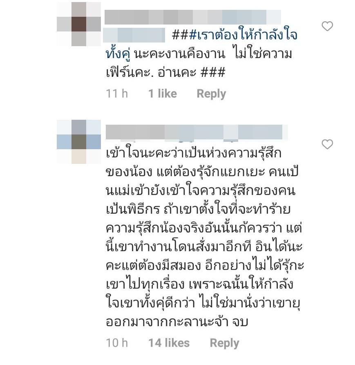This screenshot has width=355, height=365.
Task: Tap the comment line starting "เข้าใจนะคะ"
Action: (194, 153)
